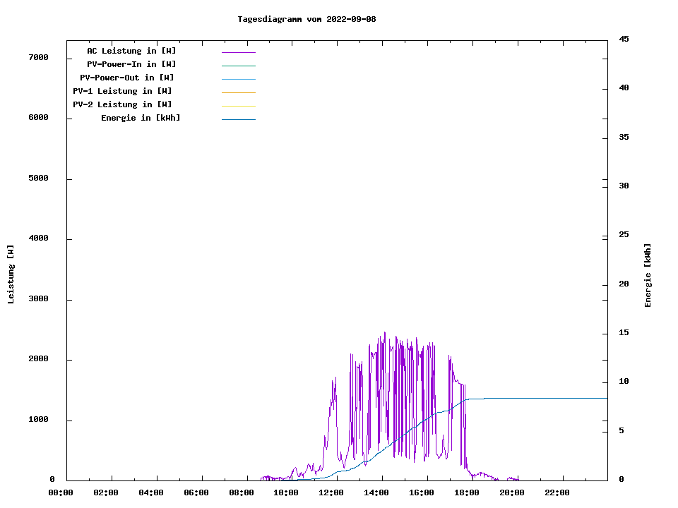Click the Leistung [W] left axis title

(x=11, y=274)
